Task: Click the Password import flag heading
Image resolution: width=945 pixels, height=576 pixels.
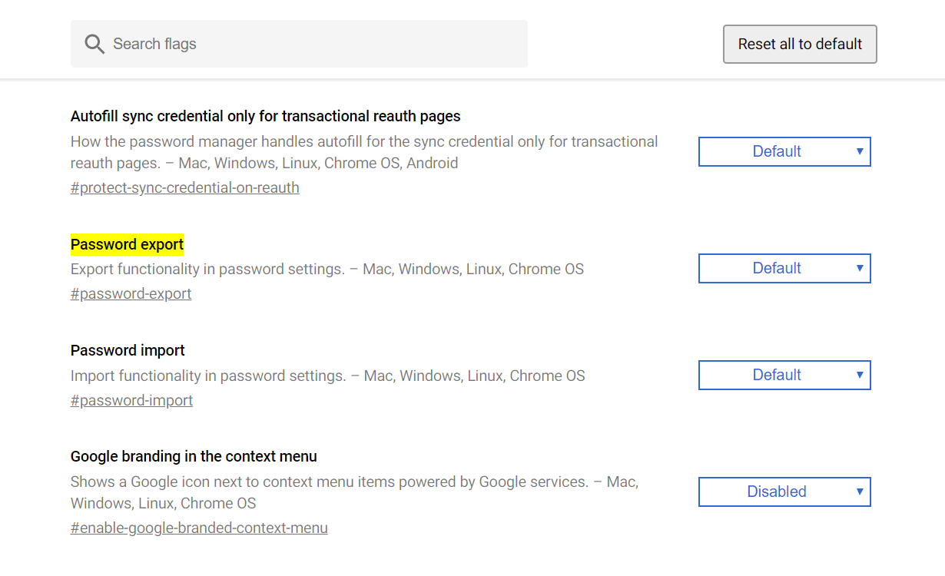Action: click(128, 350)
